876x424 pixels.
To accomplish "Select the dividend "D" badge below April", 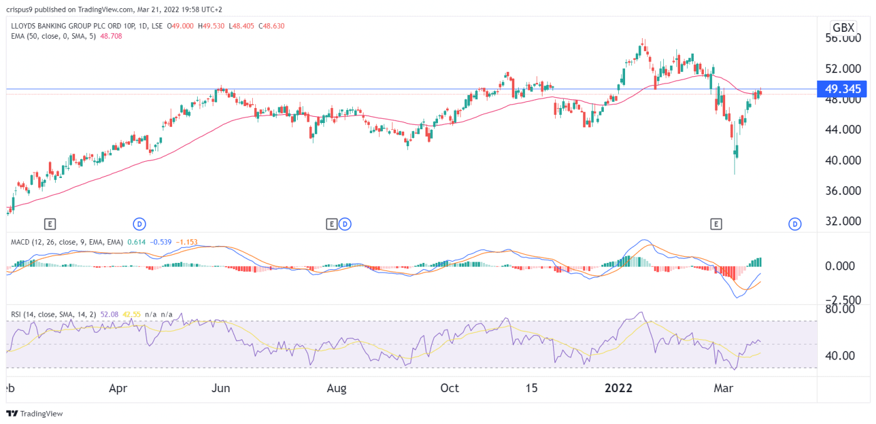I will [x=139, y=224].
